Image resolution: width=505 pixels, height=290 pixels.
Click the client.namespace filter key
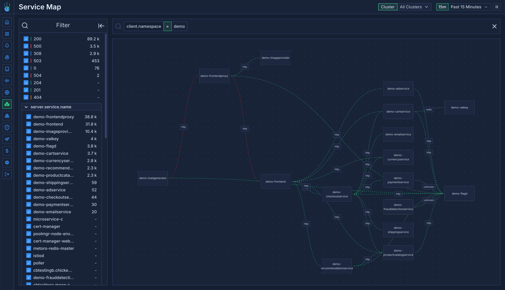[144, 27]
